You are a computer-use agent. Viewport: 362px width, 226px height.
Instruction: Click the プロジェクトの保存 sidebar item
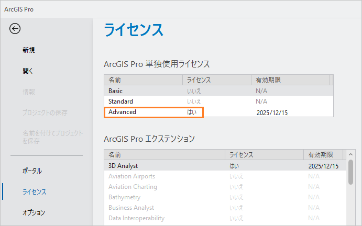45,112
